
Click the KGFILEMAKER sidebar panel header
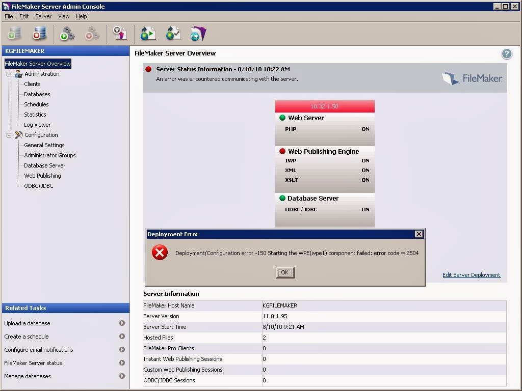point(66,51)
